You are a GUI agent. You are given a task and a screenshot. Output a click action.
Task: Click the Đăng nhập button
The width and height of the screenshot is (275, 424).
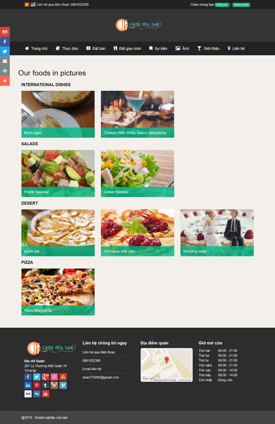point(241,5)
